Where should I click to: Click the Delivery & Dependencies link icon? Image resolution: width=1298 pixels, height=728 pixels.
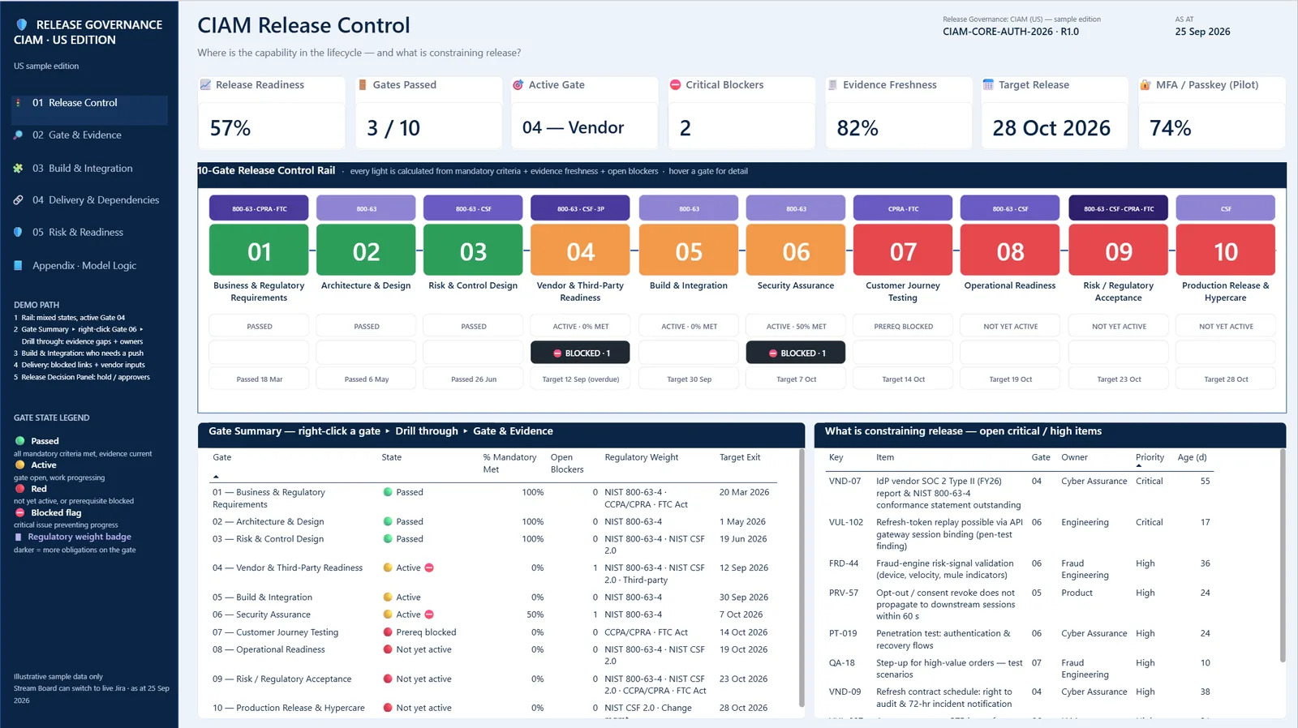18,200
